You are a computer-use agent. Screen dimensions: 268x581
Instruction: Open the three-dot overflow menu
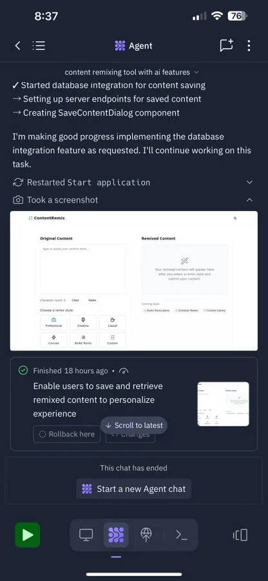coord(249,46)
